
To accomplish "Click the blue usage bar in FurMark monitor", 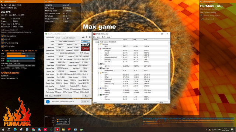I will coord(21,59).
